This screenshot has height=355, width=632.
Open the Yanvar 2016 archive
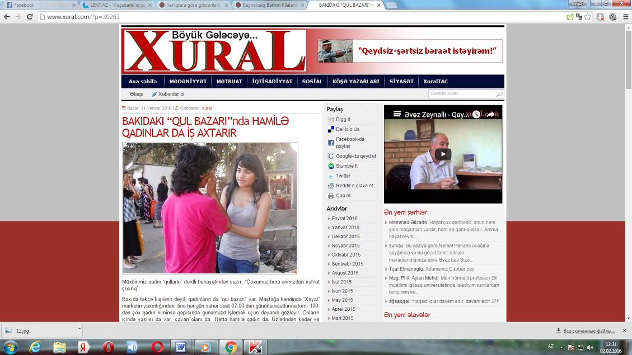(345, 228)
